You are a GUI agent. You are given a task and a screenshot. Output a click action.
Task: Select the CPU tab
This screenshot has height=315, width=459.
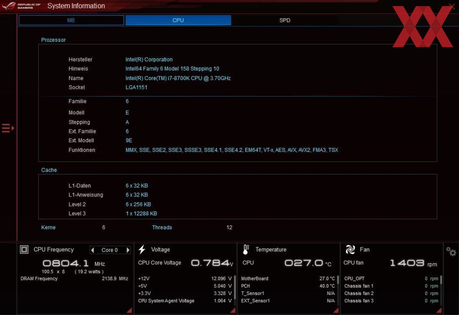tap(178, 20)
